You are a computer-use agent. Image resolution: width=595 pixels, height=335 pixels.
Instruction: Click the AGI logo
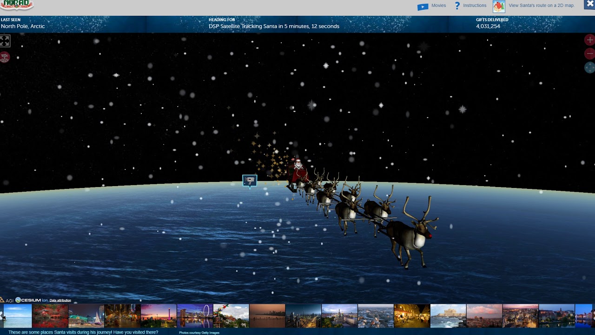point(7,300)
